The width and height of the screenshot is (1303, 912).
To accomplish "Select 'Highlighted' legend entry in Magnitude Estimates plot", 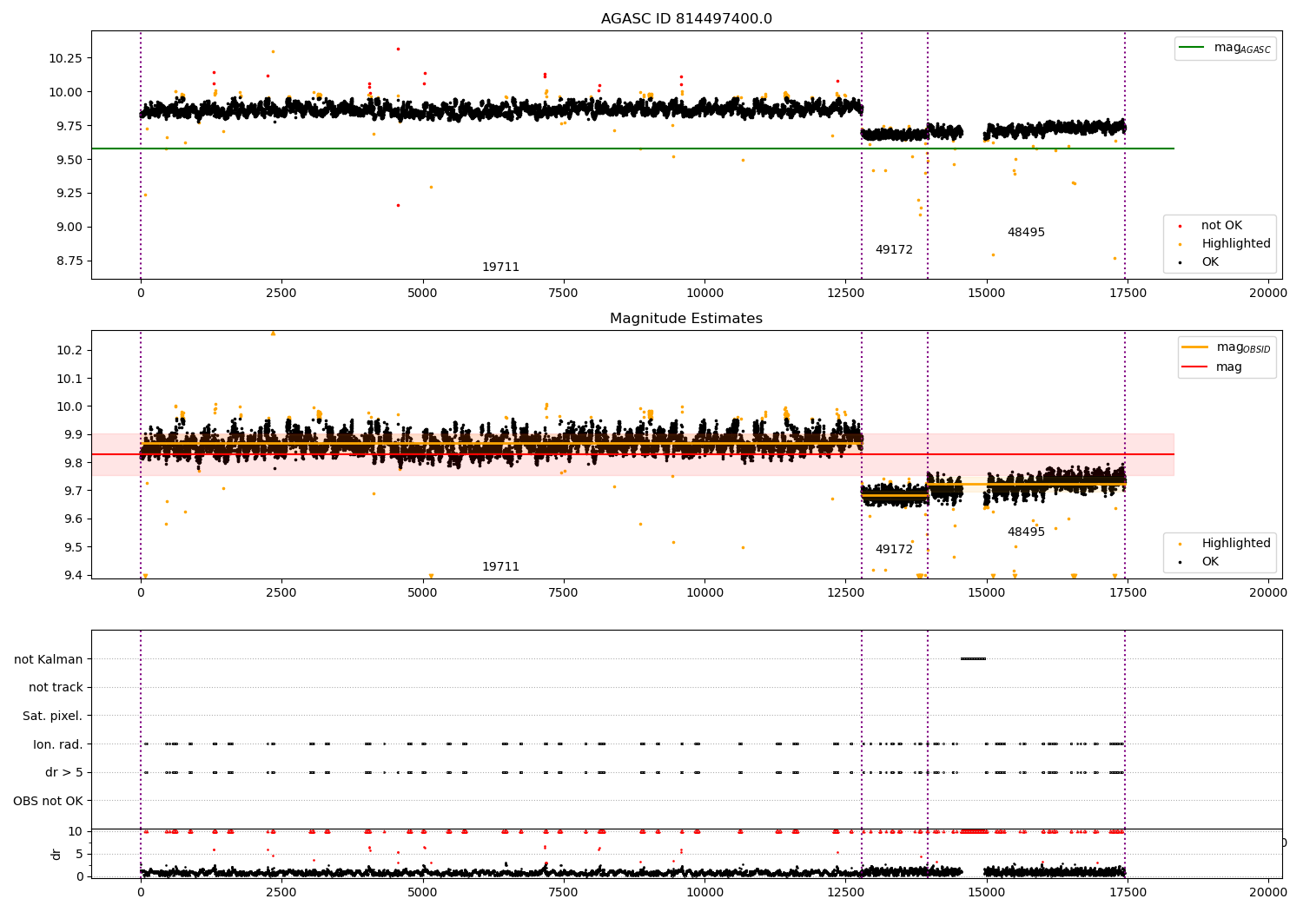I will pyautogui.click(x=1235, y=544).
